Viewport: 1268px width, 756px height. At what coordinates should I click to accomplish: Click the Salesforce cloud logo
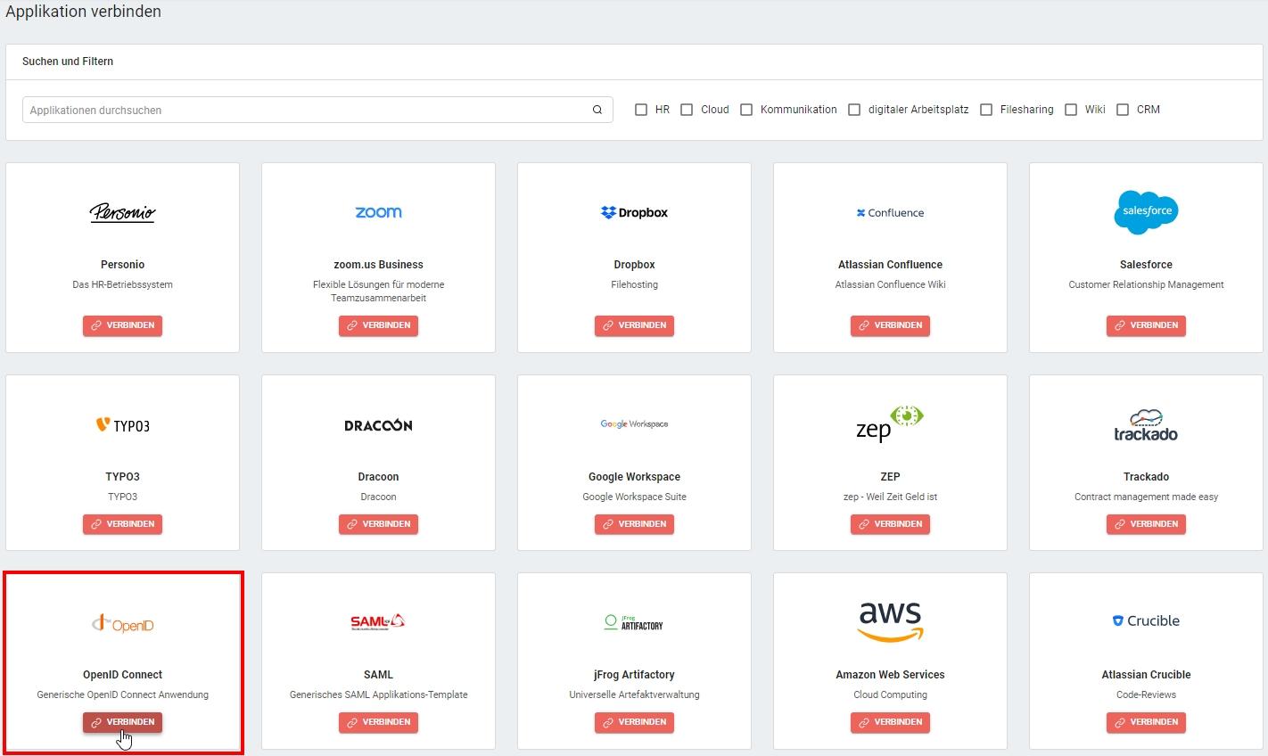click(1146, 212)
